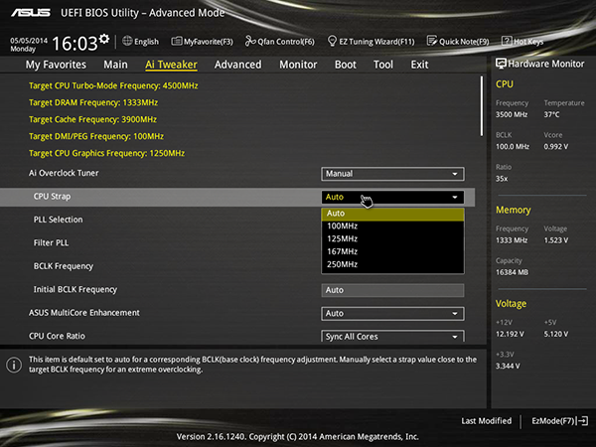Open Ai Overclock Tuner Manual dropdown
The width and height of the screenshot is (596, 447).
392,174
